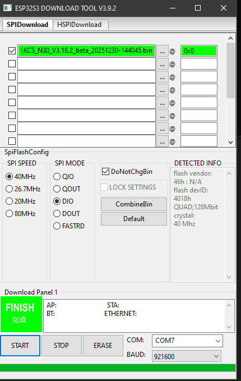Click the second row address field

[199, 64]
